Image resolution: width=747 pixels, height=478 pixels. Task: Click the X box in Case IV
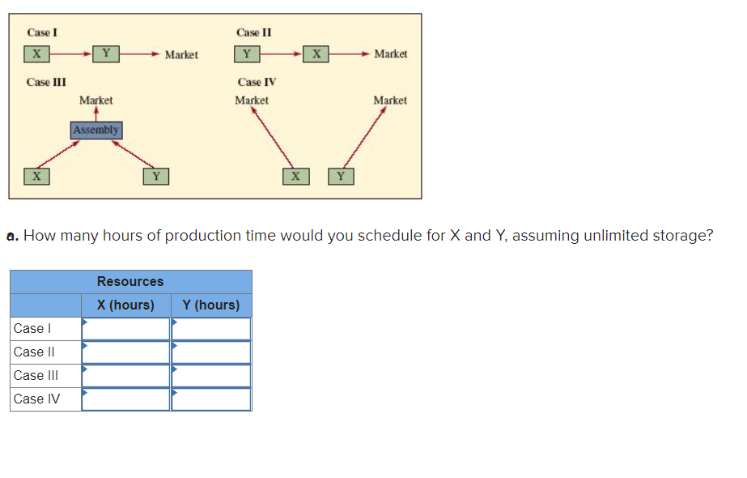[x=296, y=176]
